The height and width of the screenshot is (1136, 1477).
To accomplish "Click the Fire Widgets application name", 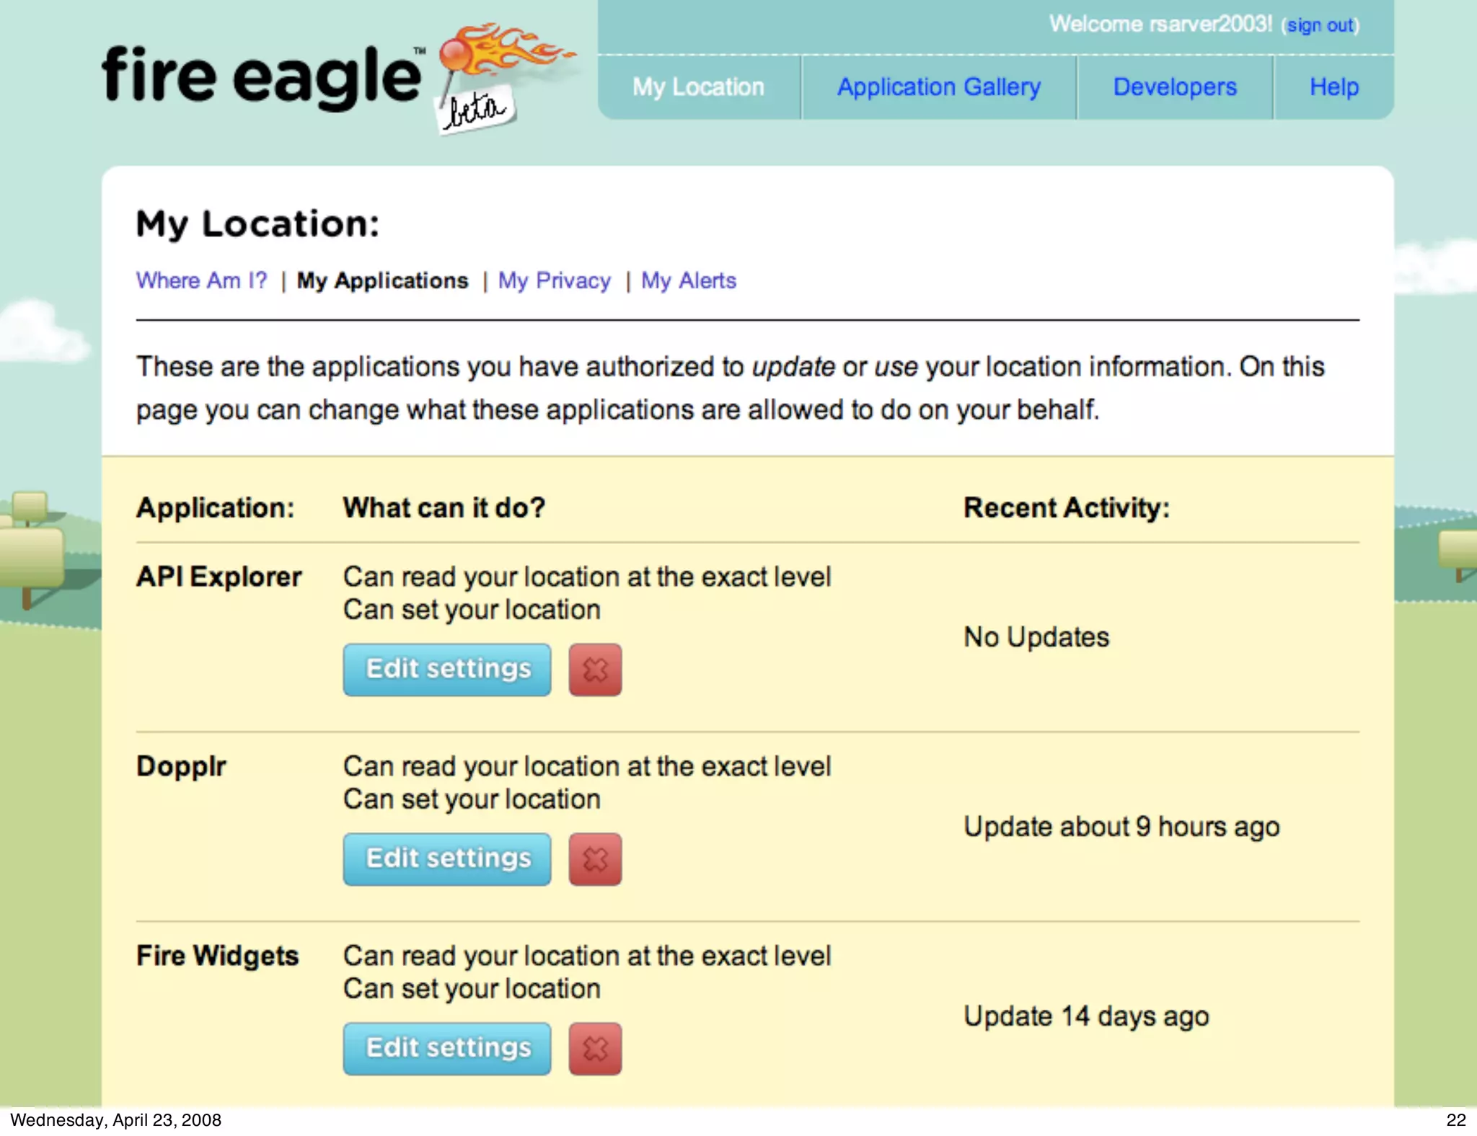I will coord(217,956).
